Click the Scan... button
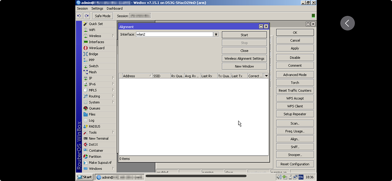 (x=295, y=123)
